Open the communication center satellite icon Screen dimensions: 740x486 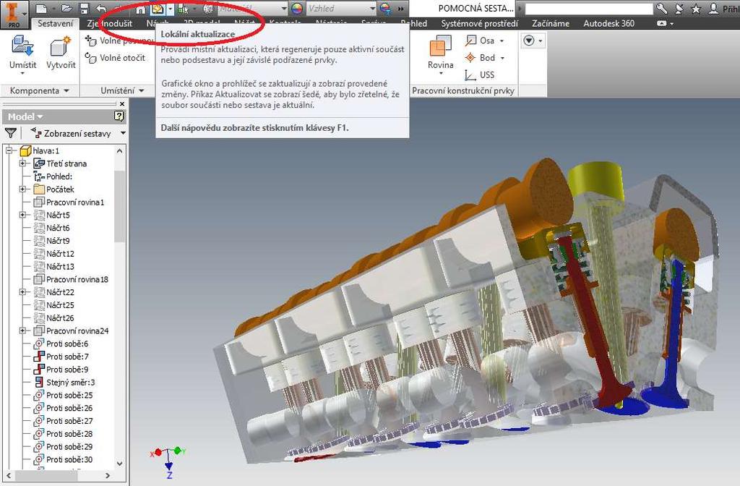tap(679, 9)
